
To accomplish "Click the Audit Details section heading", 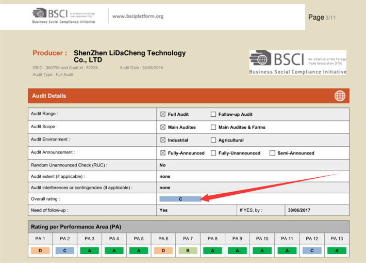I will coord(49,96).
